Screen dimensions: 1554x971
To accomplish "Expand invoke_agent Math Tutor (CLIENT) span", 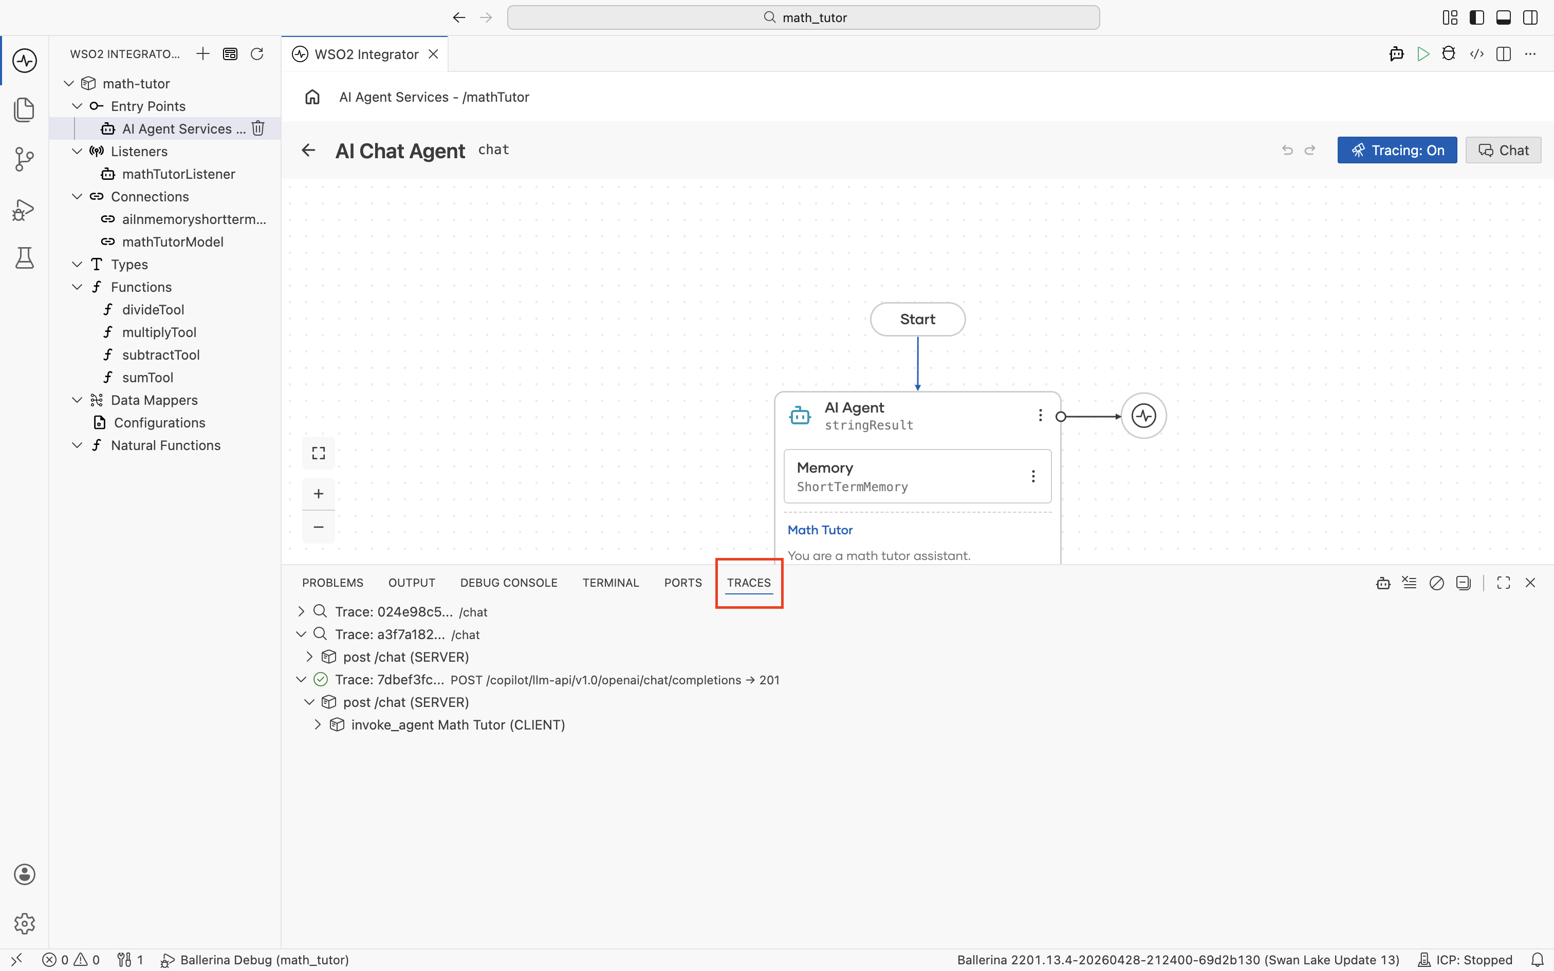I will [318, 725].
